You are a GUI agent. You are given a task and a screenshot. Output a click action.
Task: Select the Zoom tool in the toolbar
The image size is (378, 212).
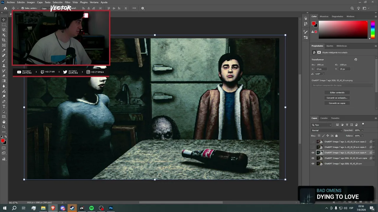point(4,127)
